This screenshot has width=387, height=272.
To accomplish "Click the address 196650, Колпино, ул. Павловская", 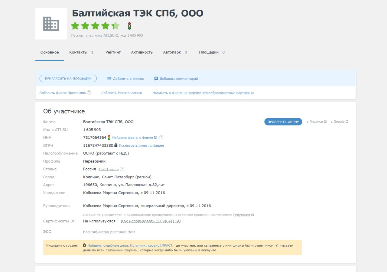I will click(x=124, y=185).
